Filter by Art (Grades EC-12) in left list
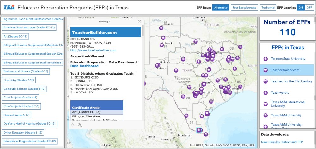The image size is (316, 149). tap(15, 36)
